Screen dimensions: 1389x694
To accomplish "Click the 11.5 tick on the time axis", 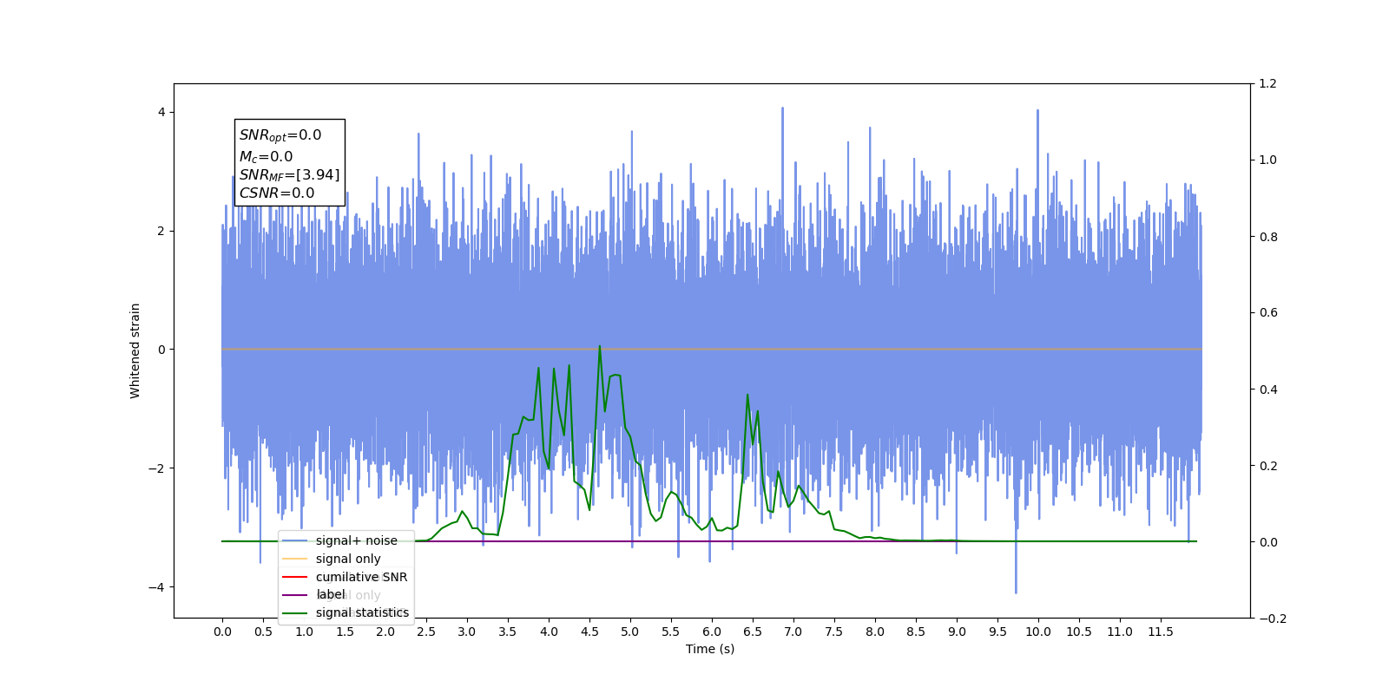I will point(1161,632).
